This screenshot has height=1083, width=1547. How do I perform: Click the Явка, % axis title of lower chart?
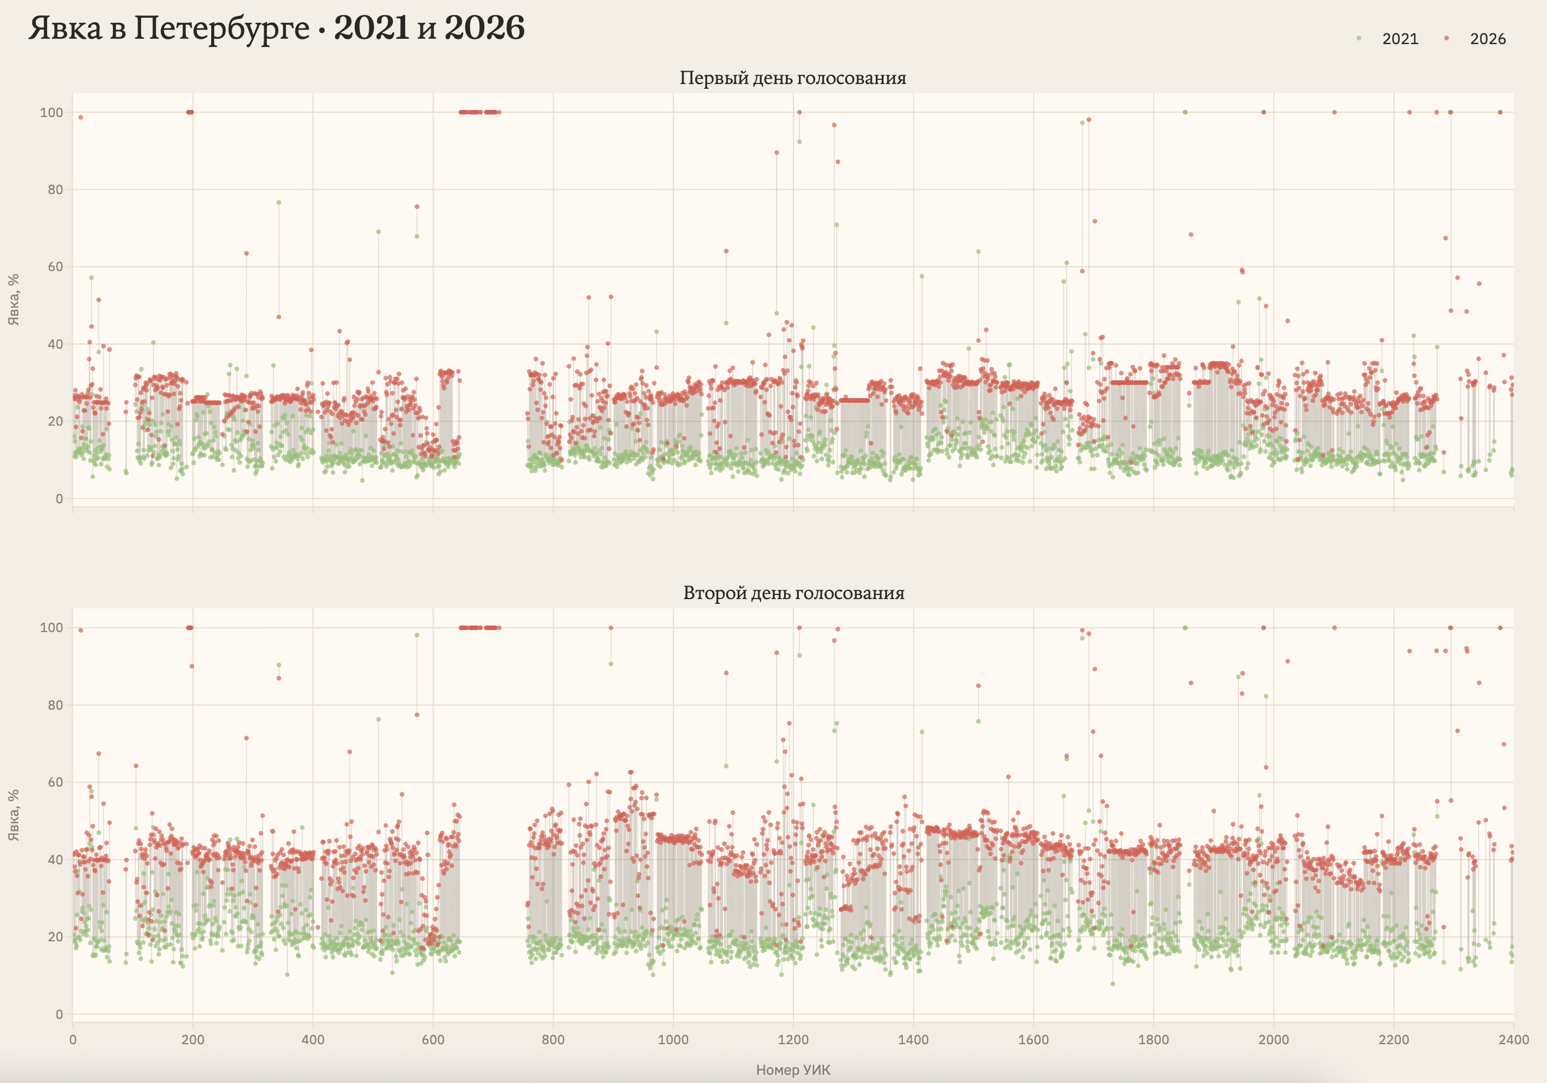(14, 814)
